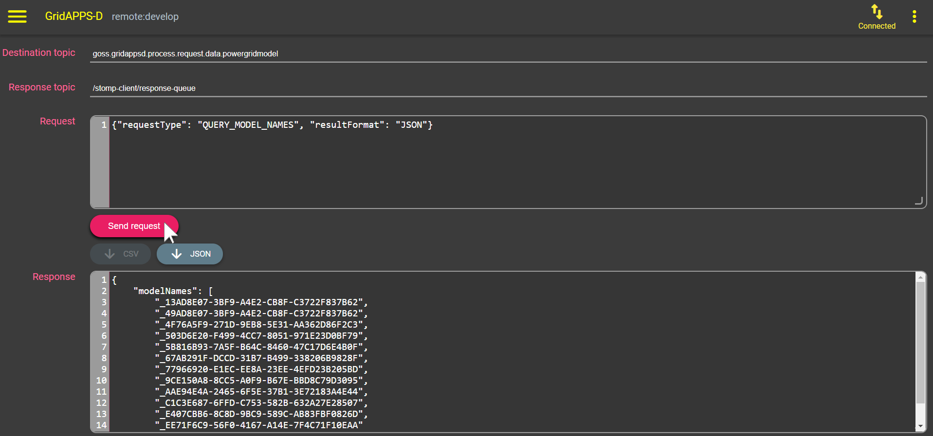Focus the Destination topic input field
The width and height of the screenshot is (933, 436).
point(508,53)
